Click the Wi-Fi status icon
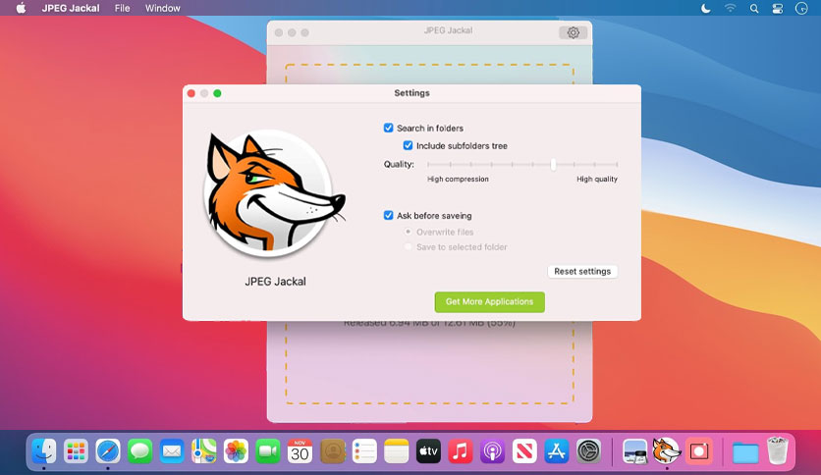The image size is (821, 475). click(x=730, y=8)
